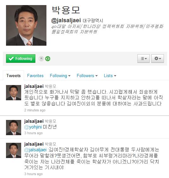Open the gear settings dropdown menu
Viewport: 169px width, 178px height.
coord(158,59)
